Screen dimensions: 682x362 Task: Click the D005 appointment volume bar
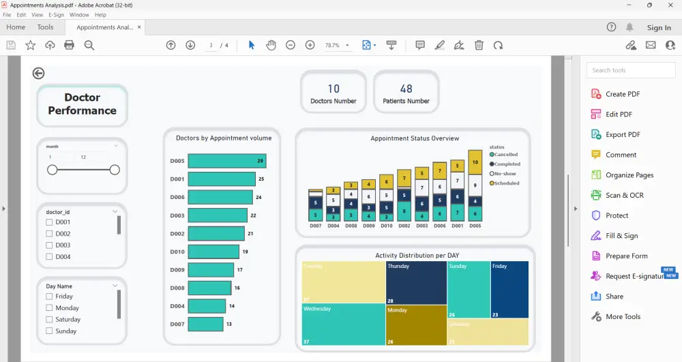[227, 161]
